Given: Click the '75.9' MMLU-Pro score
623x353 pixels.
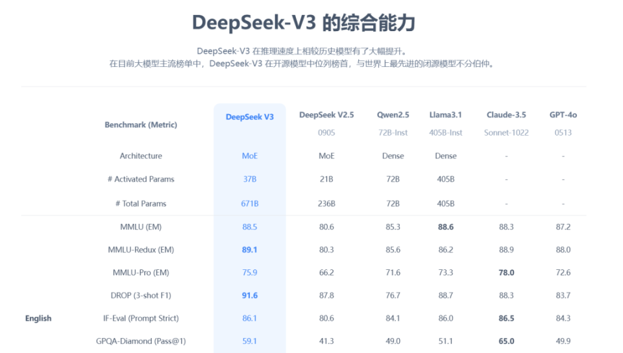Looking at the screenshot, I should tap(249, 273).
